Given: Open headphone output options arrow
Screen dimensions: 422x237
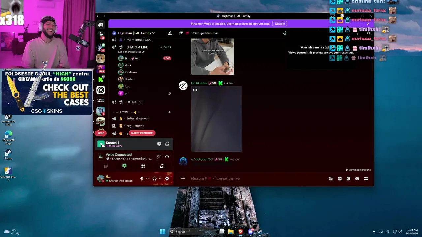Looking at the screenshot, I should (x=160, y=179).
